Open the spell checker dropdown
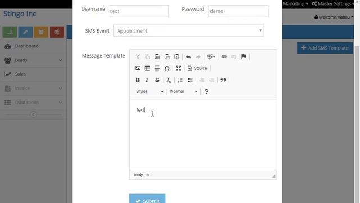The height and width of the screenshot is (203, 360). tap(211, 56)
